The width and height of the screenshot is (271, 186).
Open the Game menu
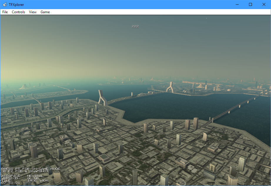[45, 12]
